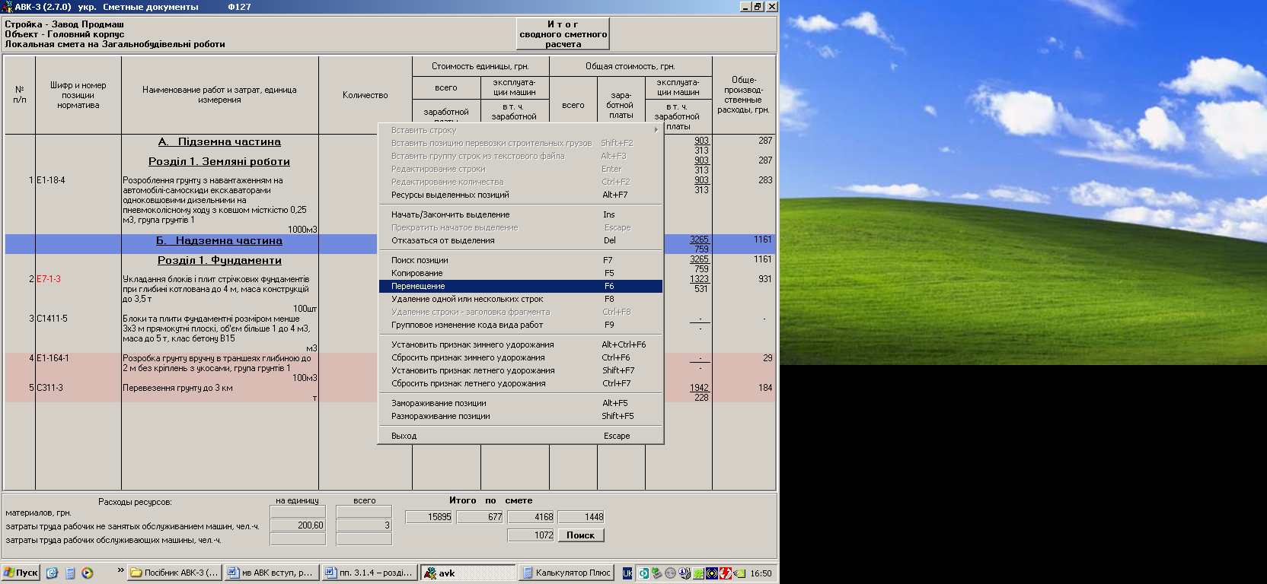
Task: Open the Пуск start menu
Action: click(x=21, y=573)
